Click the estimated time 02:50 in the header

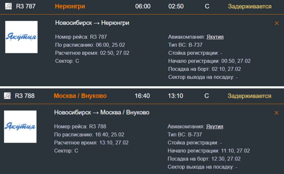pos(176,6)
